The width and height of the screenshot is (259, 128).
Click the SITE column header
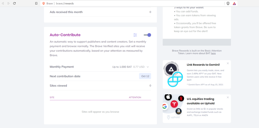click(x=52, y=97)
